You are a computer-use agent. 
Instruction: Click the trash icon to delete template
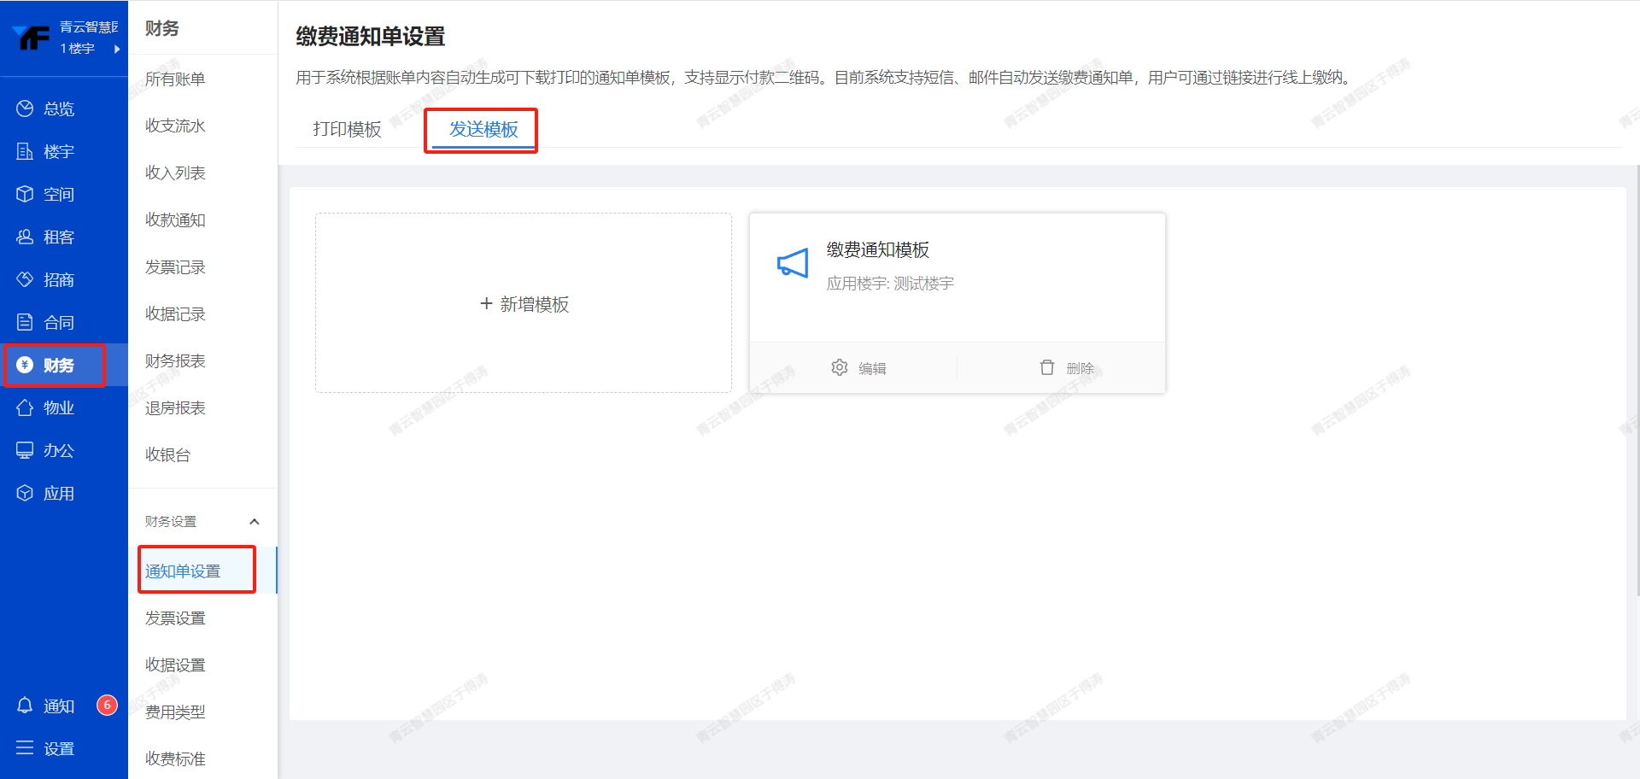1047,367
